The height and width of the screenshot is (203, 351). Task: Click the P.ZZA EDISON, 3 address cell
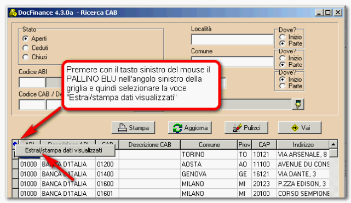coord(303,184)
